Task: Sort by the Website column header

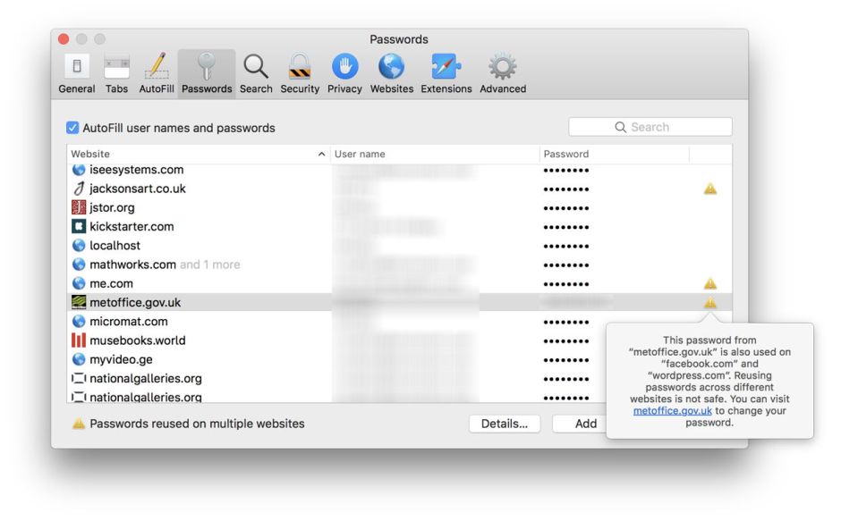Action: (197, 154)
